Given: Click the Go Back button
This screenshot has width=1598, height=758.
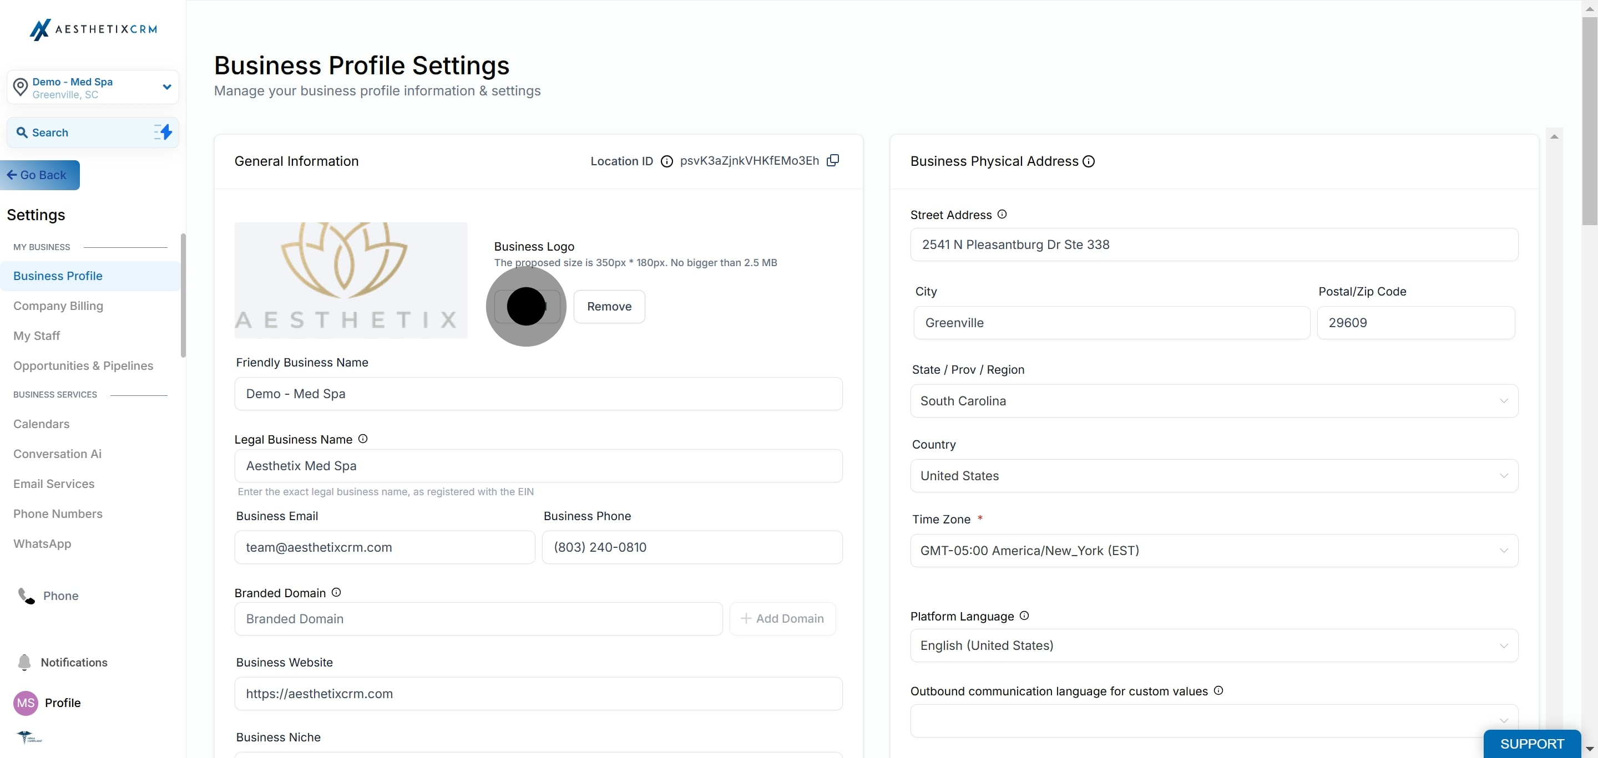Looking at the screenshot, I should (40, 175).
